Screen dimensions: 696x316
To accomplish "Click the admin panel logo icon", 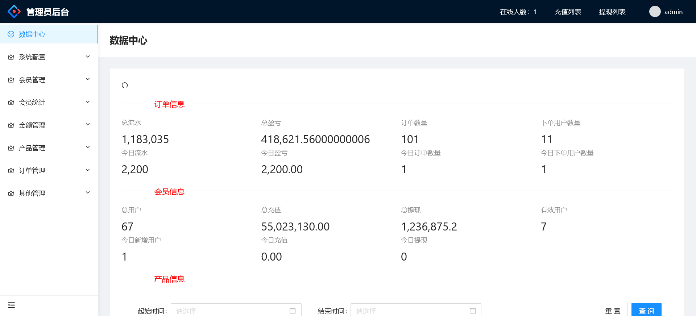I will click(14, 12).
